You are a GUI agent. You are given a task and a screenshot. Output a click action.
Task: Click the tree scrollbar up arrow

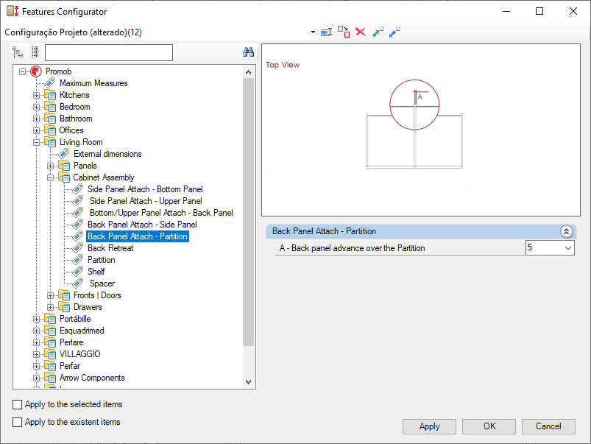point(248,72)
